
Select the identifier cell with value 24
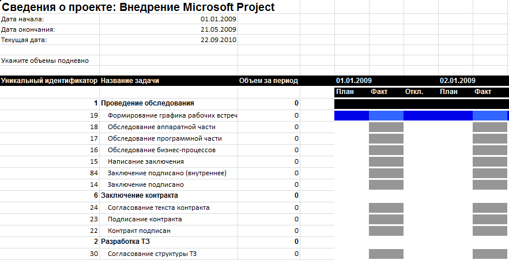point(50,208)
